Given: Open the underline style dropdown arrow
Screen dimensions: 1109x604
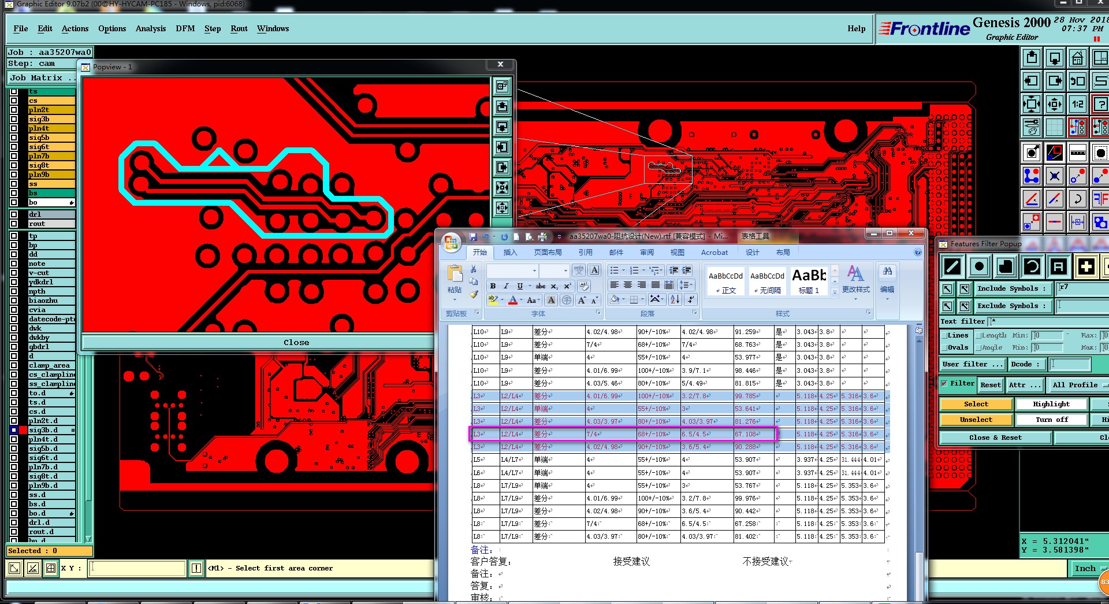Looking at the screenshot, I should point(530,286).
